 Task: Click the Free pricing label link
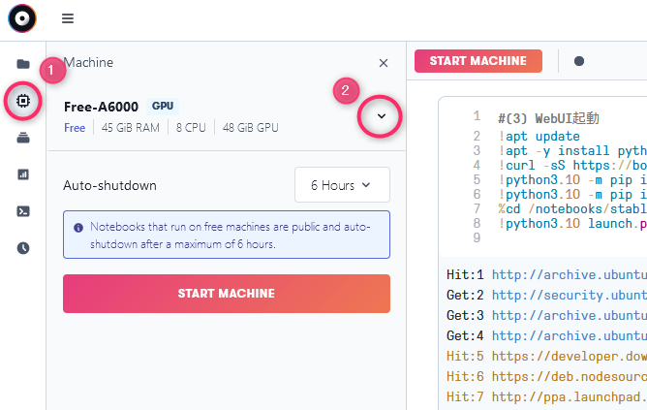tap(75, 128)
